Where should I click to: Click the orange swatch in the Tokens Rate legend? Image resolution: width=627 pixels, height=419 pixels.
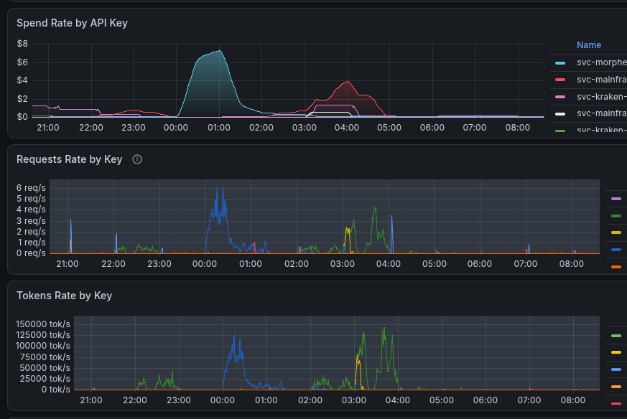(616, 387)
